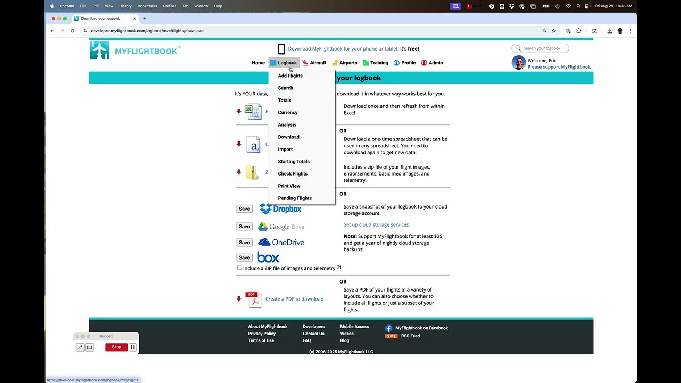Save logbook to box
Screen dimensions: 681x383
pos(244,257)
